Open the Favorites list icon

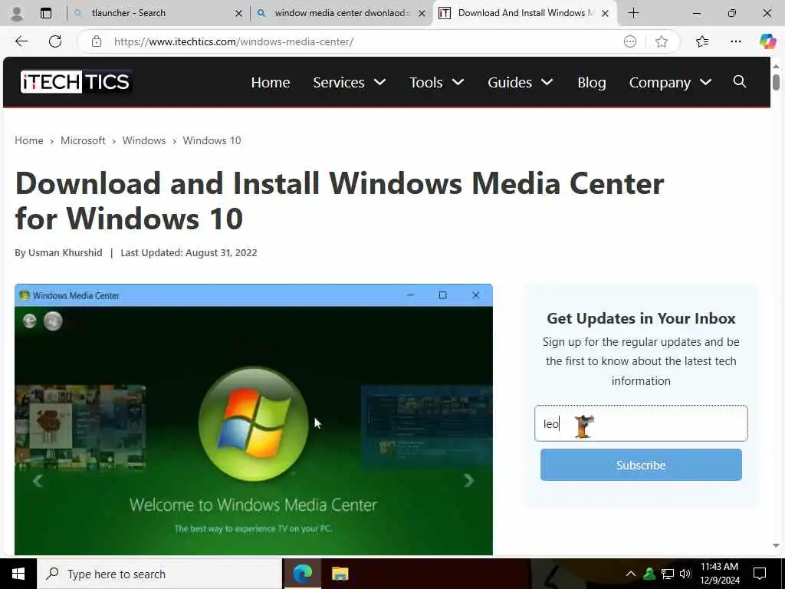702,41
